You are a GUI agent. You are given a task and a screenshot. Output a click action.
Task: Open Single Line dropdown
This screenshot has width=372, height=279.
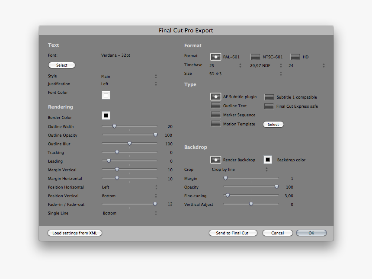pos(129,213)
